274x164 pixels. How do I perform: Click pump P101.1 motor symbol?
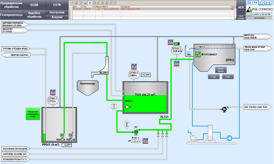point(136,132)
